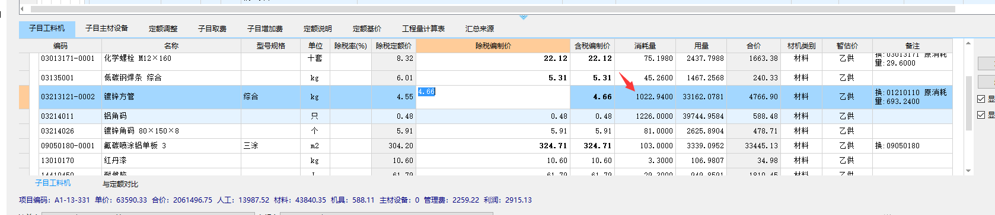Click the 名称 column header
The width and height of the screenshot is (995, 215).
coord(171,45)
